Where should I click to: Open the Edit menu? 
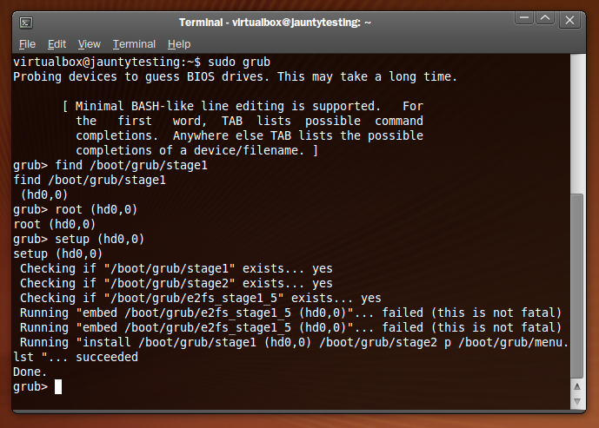(x=57, y=43)
